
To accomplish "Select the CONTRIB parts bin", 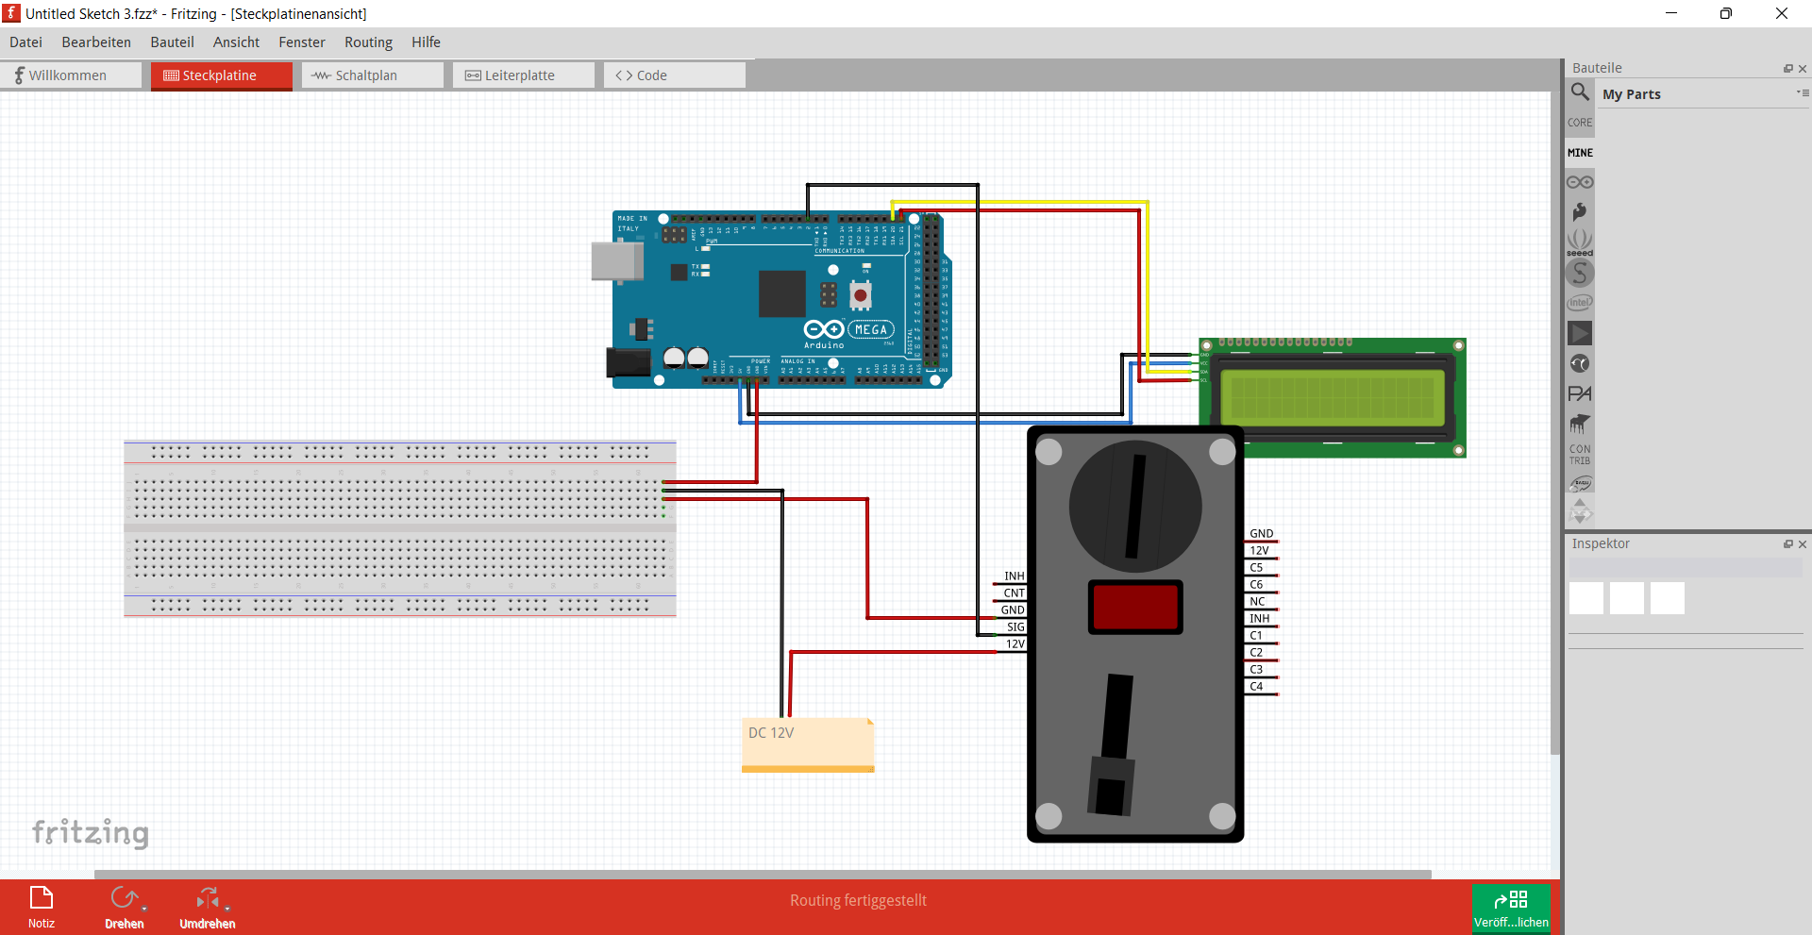I will pos(1580,455).
